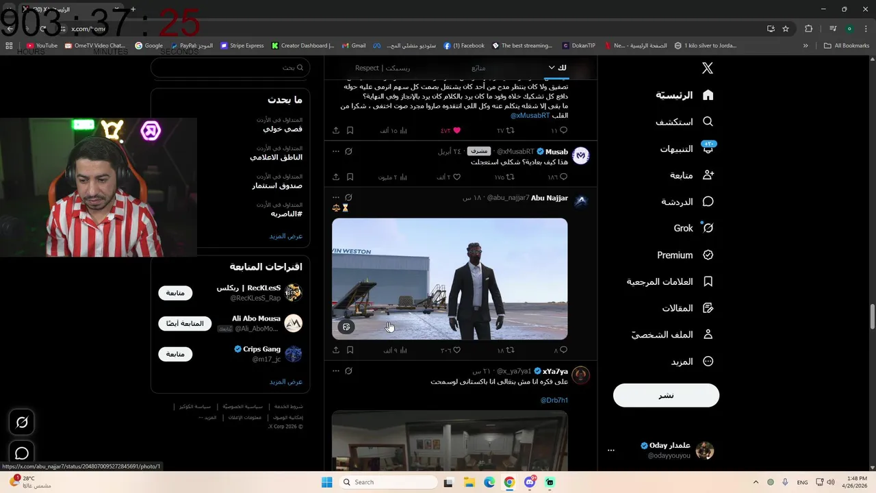Click the بحث search field
876x493 pixels.
(230, 68)
